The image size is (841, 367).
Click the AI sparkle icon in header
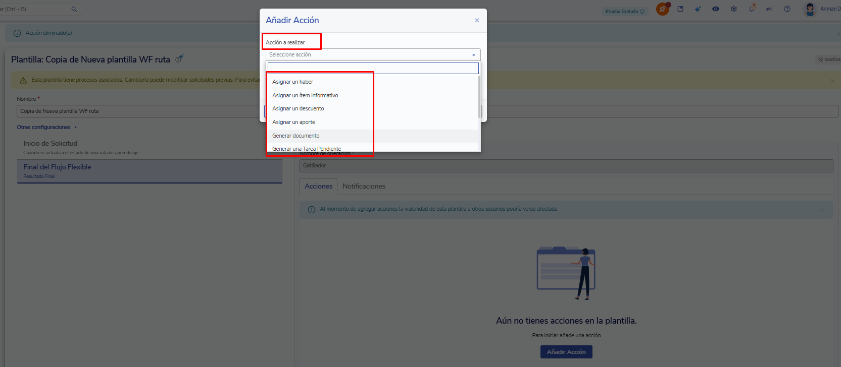[698, 9]
